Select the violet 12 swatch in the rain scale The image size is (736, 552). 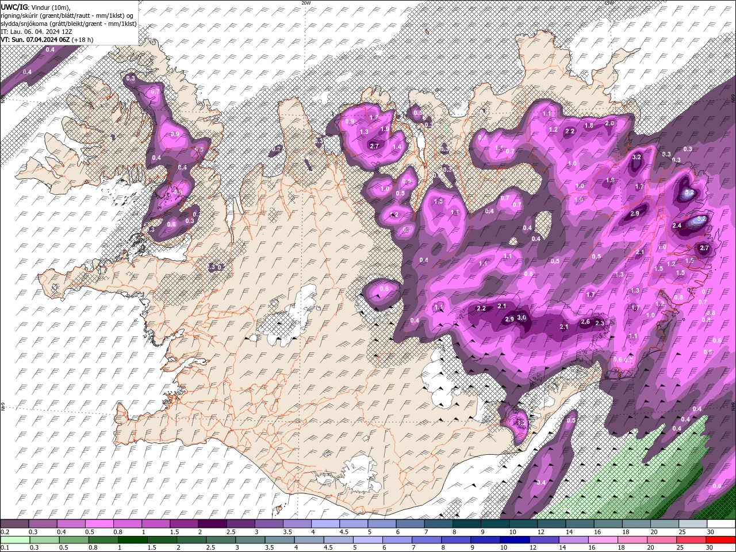pos(543,540)
